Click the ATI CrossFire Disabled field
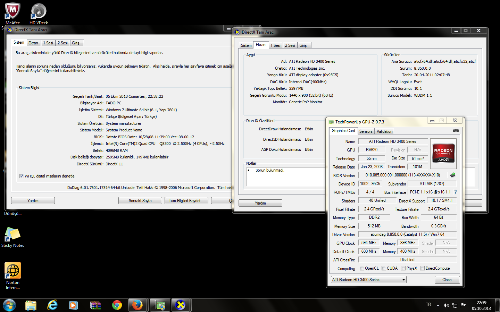 click(x=407, y=260)
